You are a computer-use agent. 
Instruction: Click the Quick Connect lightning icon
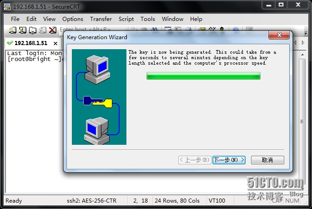(22, 30)
